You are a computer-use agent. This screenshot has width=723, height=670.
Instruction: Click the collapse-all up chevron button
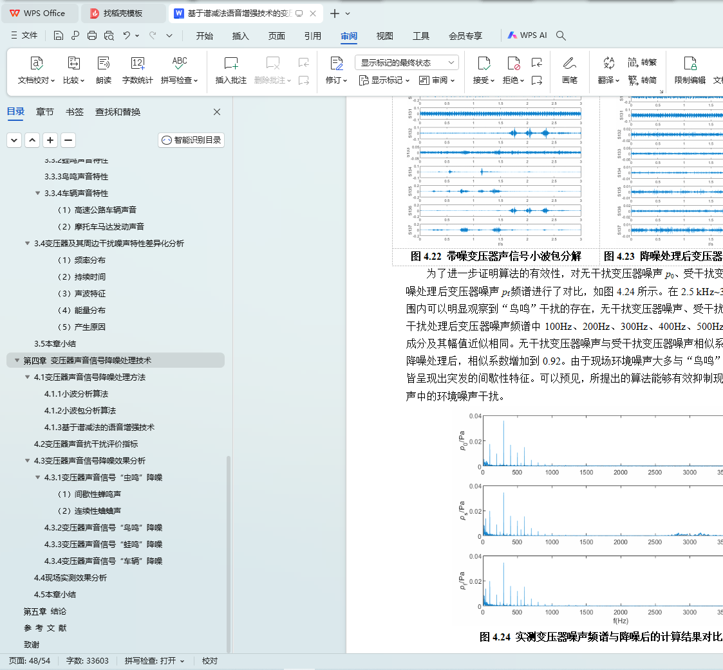point(32,140)
